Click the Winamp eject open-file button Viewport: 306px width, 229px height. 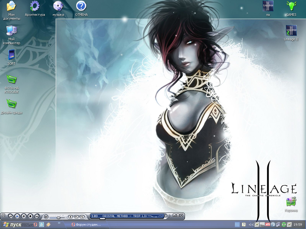(71, 217)
